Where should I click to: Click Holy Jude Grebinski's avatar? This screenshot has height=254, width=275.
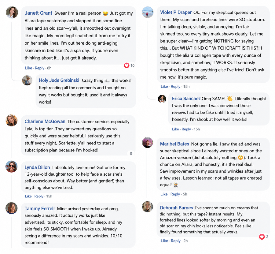[27, 80]
